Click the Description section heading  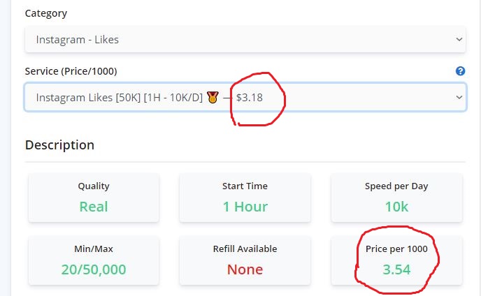(59, 145)
